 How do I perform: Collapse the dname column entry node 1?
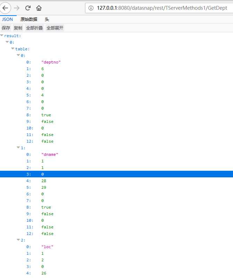coord(18,148)
